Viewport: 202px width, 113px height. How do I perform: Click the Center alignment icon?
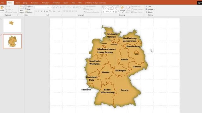pos(67,11)
